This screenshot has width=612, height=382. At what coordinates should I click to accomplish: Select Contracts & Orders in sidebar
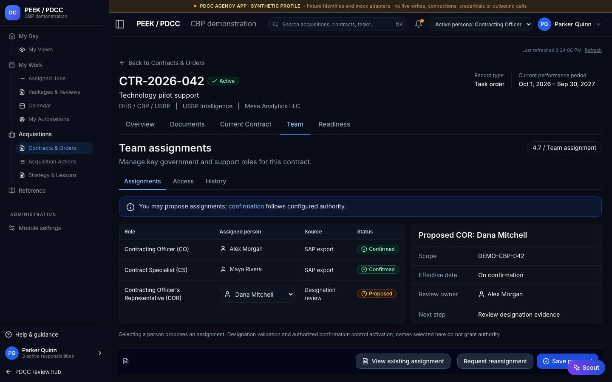click(54, 148)
